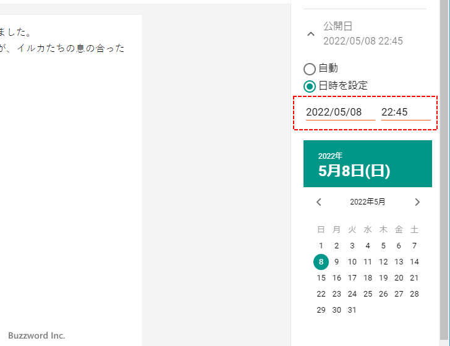The image size is (450, 346).
Task: Click the 2022年 year label in header
Action: (x=330, y=156)
